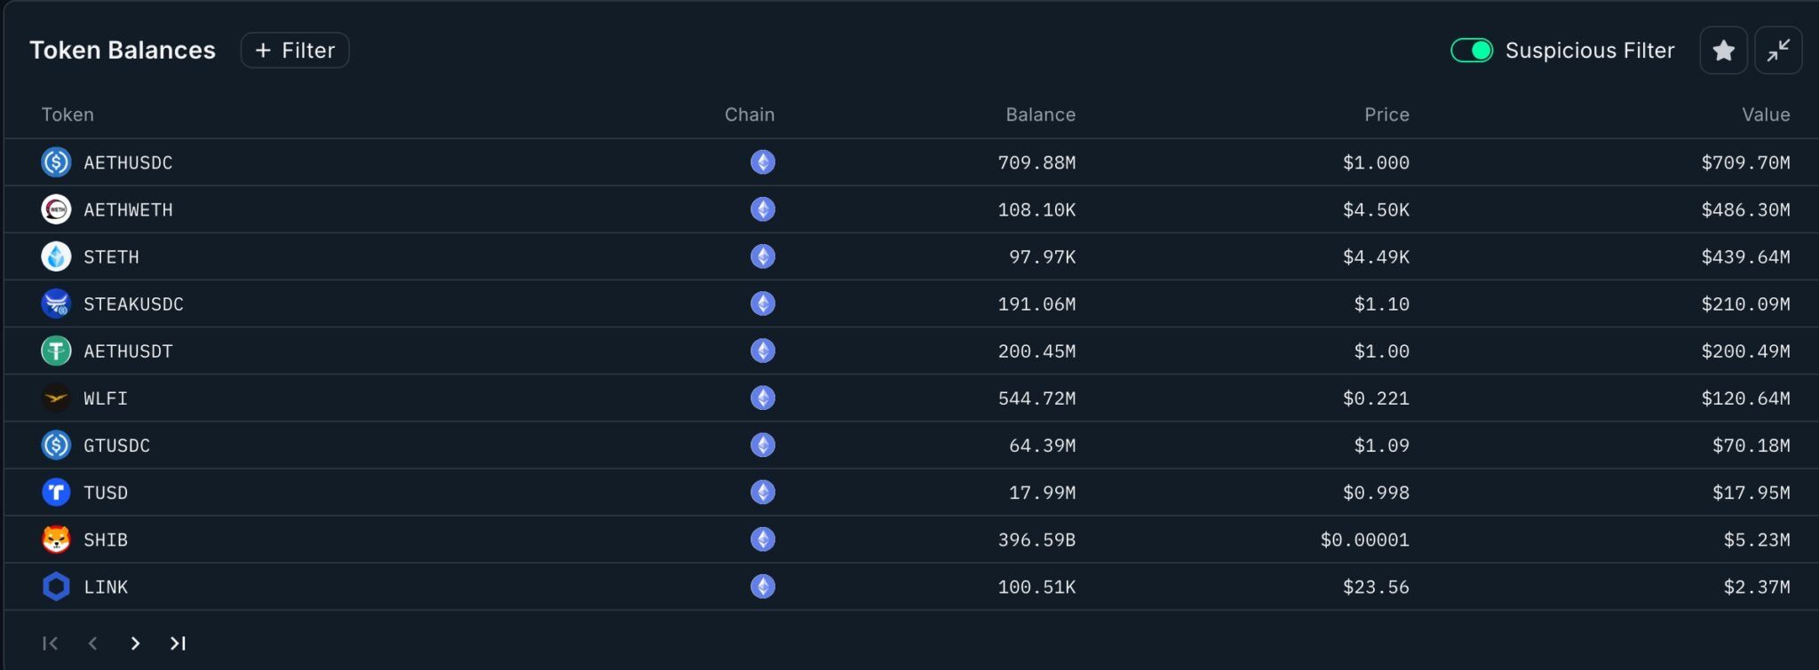Viewport: 1819px width, 670px height.
Task: Go to previous page of tokens
Action: point(92,643)
